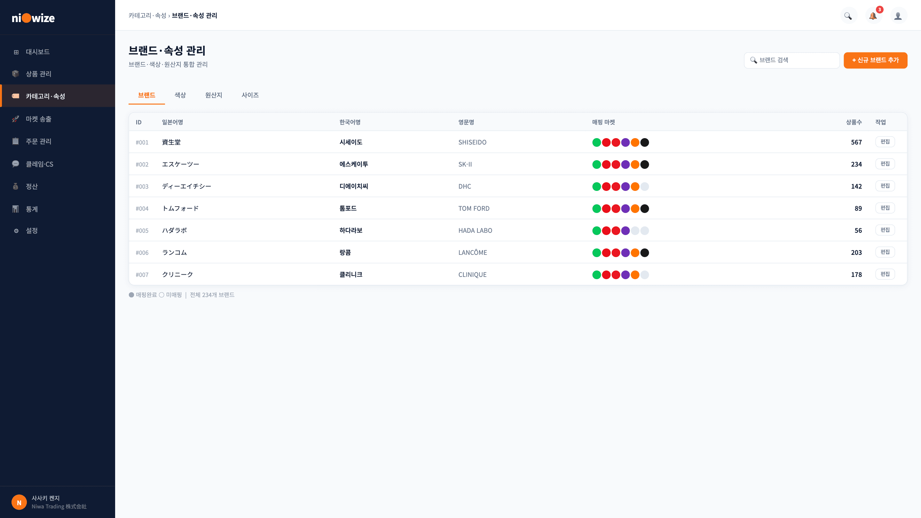921x518 pixels.
Task: Click the Korean name 시세이도
Action: click(351, 142)
